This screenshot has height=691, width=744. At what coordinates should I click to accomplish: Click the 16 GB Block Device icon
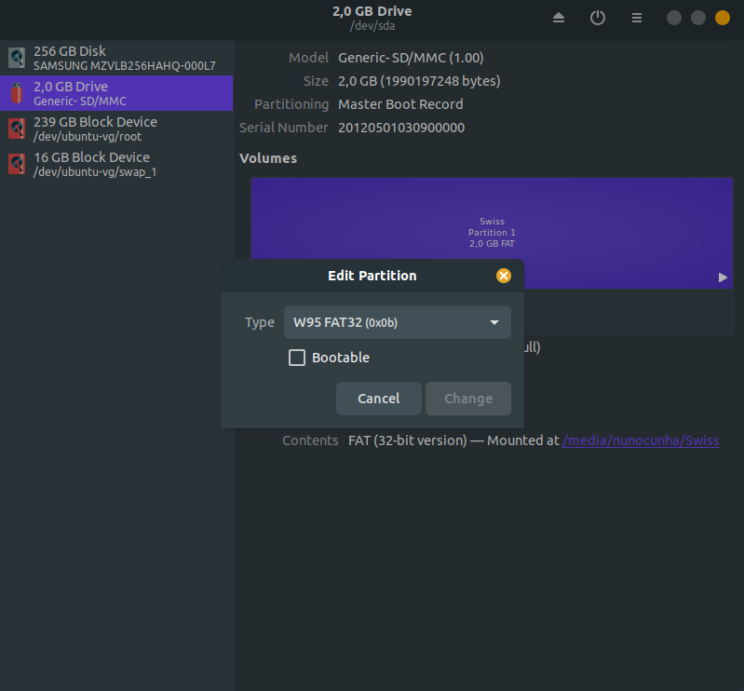pos(17,165)
